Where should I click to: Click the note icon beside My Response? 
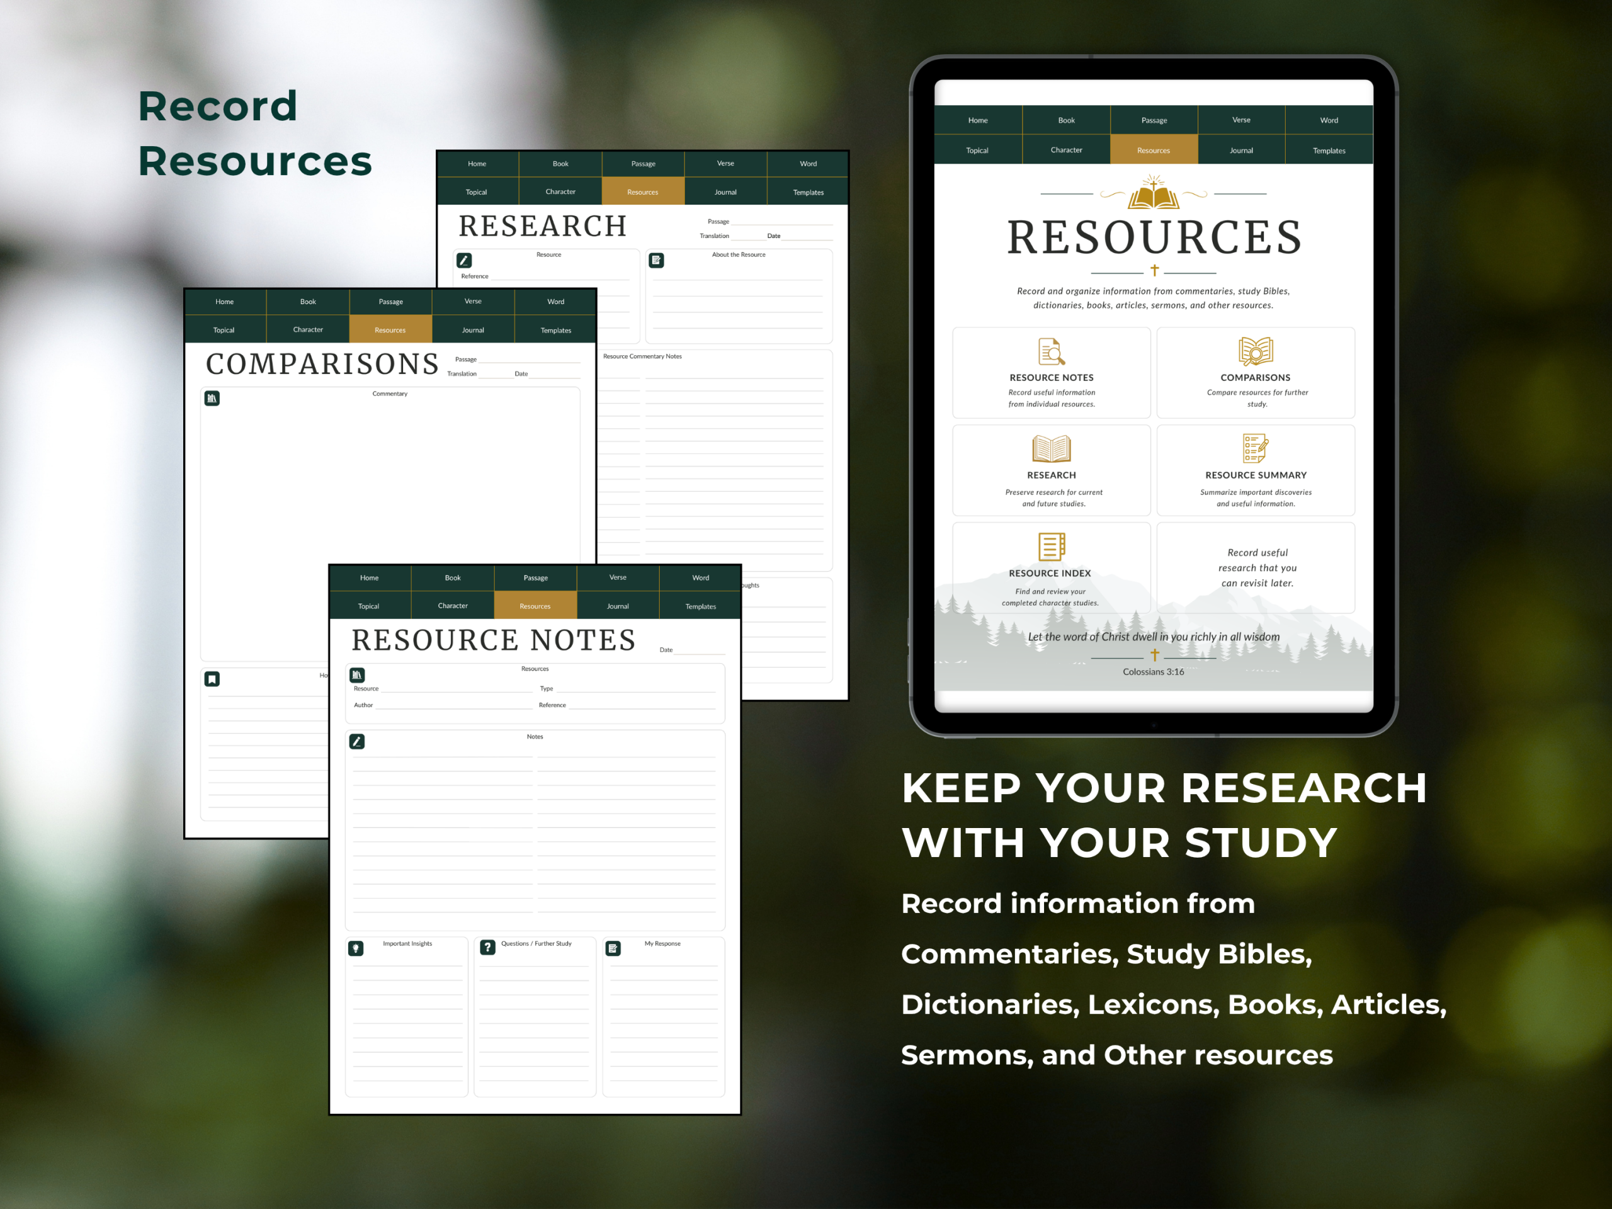point(613,948)
